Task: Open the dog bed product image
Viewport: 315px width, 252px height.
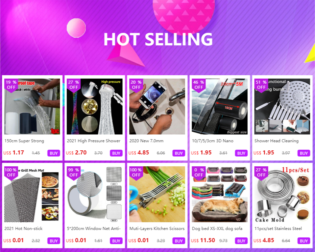Action: 220,194
